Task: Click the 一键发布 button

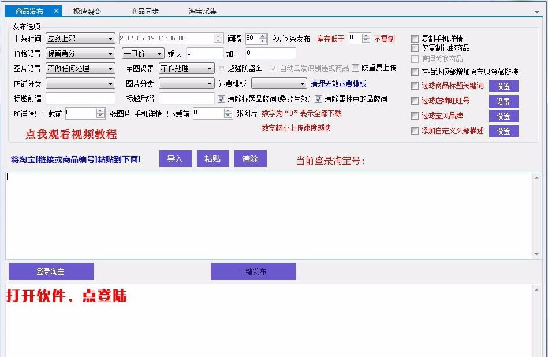Action: tap(253, 272)
